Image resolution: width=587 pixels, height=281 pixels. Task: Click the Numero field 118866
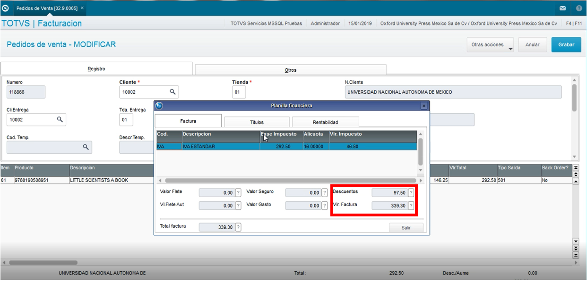26,92
